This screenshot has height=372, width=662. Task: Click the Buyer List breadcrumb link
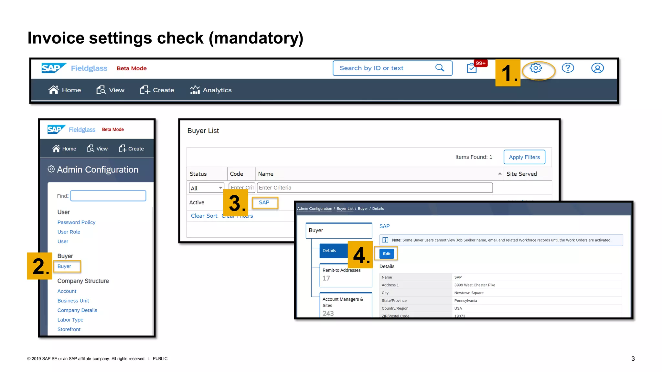pos(345,209)
